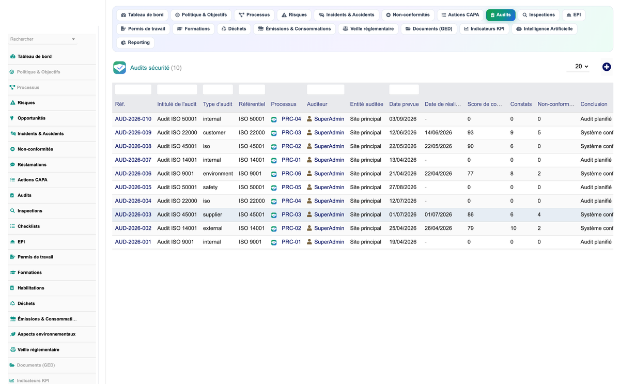Open the Risques top tab
This screenshot has height=384, width=620.
tap(294, 15)
